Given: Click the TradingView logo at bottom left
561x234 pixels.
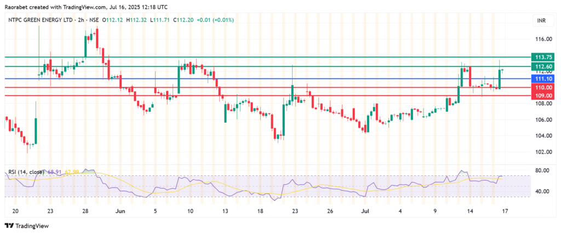Looking at the screenshot, I should coord(26,226).
